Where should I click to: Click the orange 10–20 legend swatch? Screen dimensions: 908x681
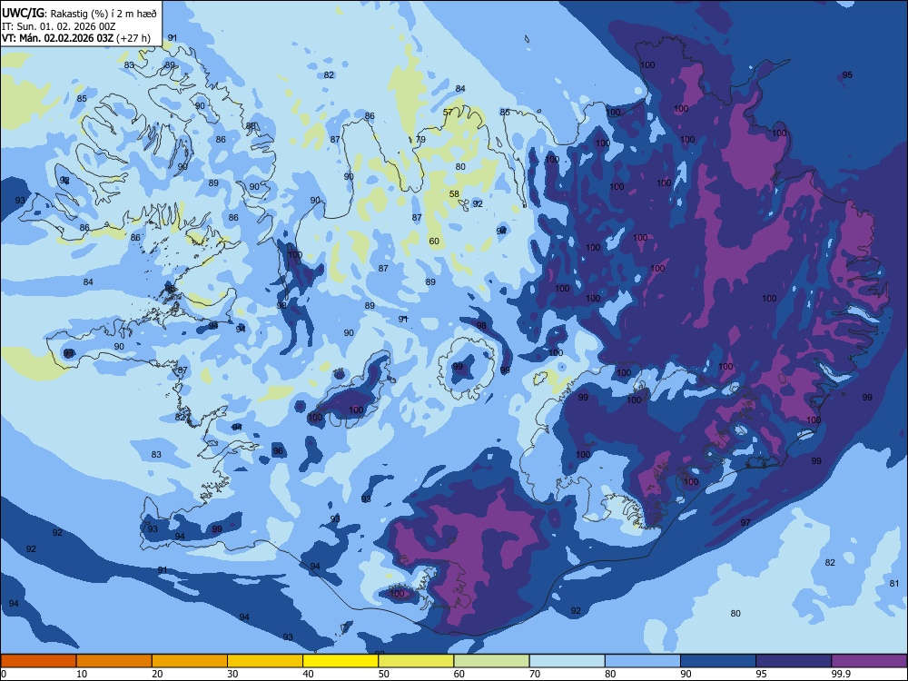(114, 661)
